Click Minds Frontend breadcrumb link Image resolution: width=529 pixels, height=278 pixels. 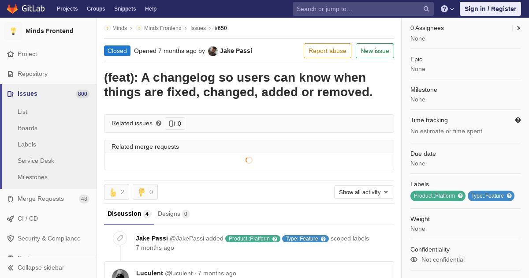point(163,28)
